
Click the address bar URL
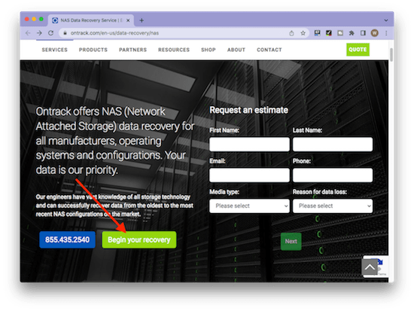114,33
